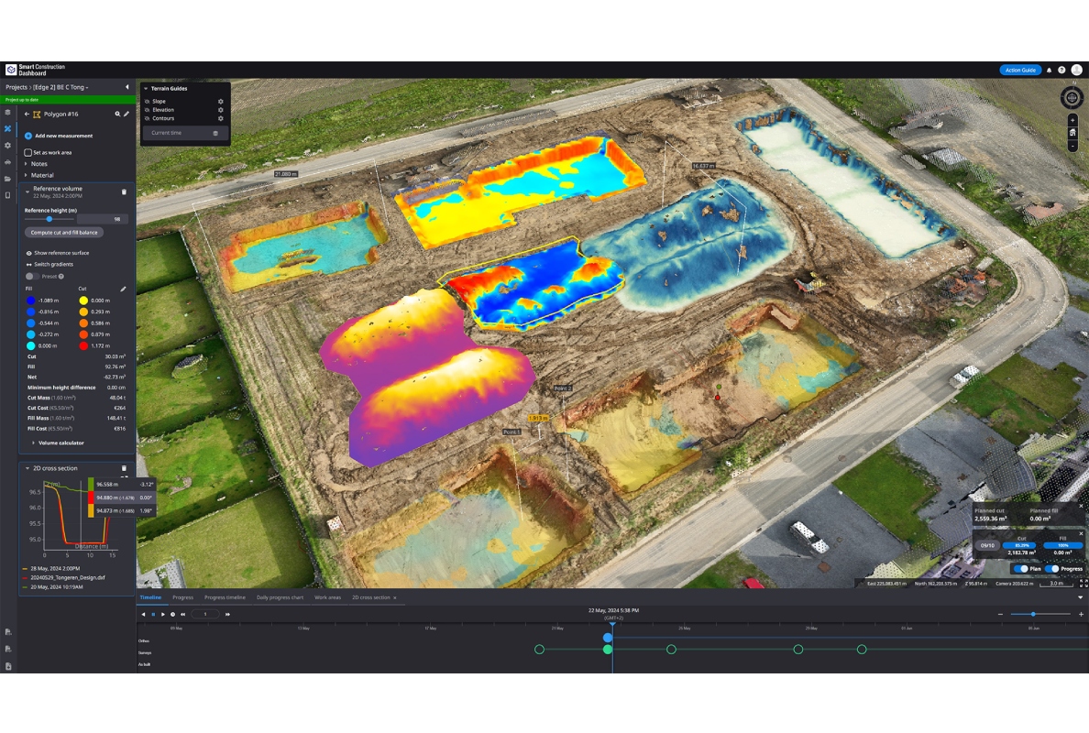
Task: Zoom in the map with plus button
Action: click(1072, 120)
